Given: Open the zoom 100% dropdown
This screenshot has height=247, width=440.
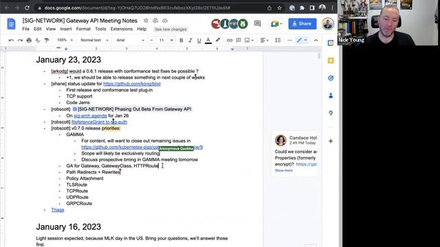Looking at the screenshot, I should coord(65,40).
